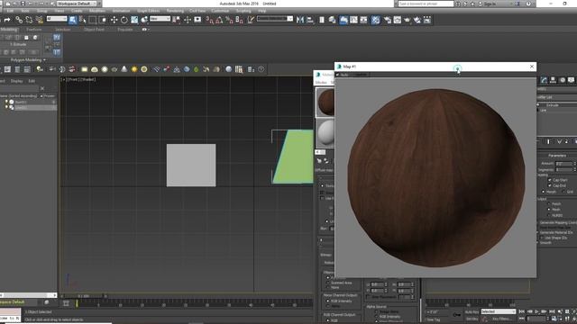Open the selection filter dropdown
Screen dimensions: 577x324
click(x=57, y=18)
